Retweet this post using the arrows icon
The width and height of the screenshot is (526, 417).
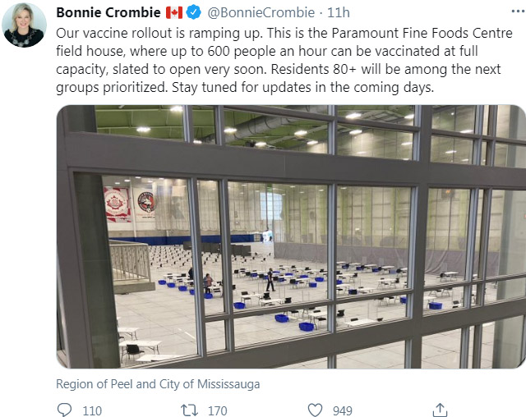point(188,410)
